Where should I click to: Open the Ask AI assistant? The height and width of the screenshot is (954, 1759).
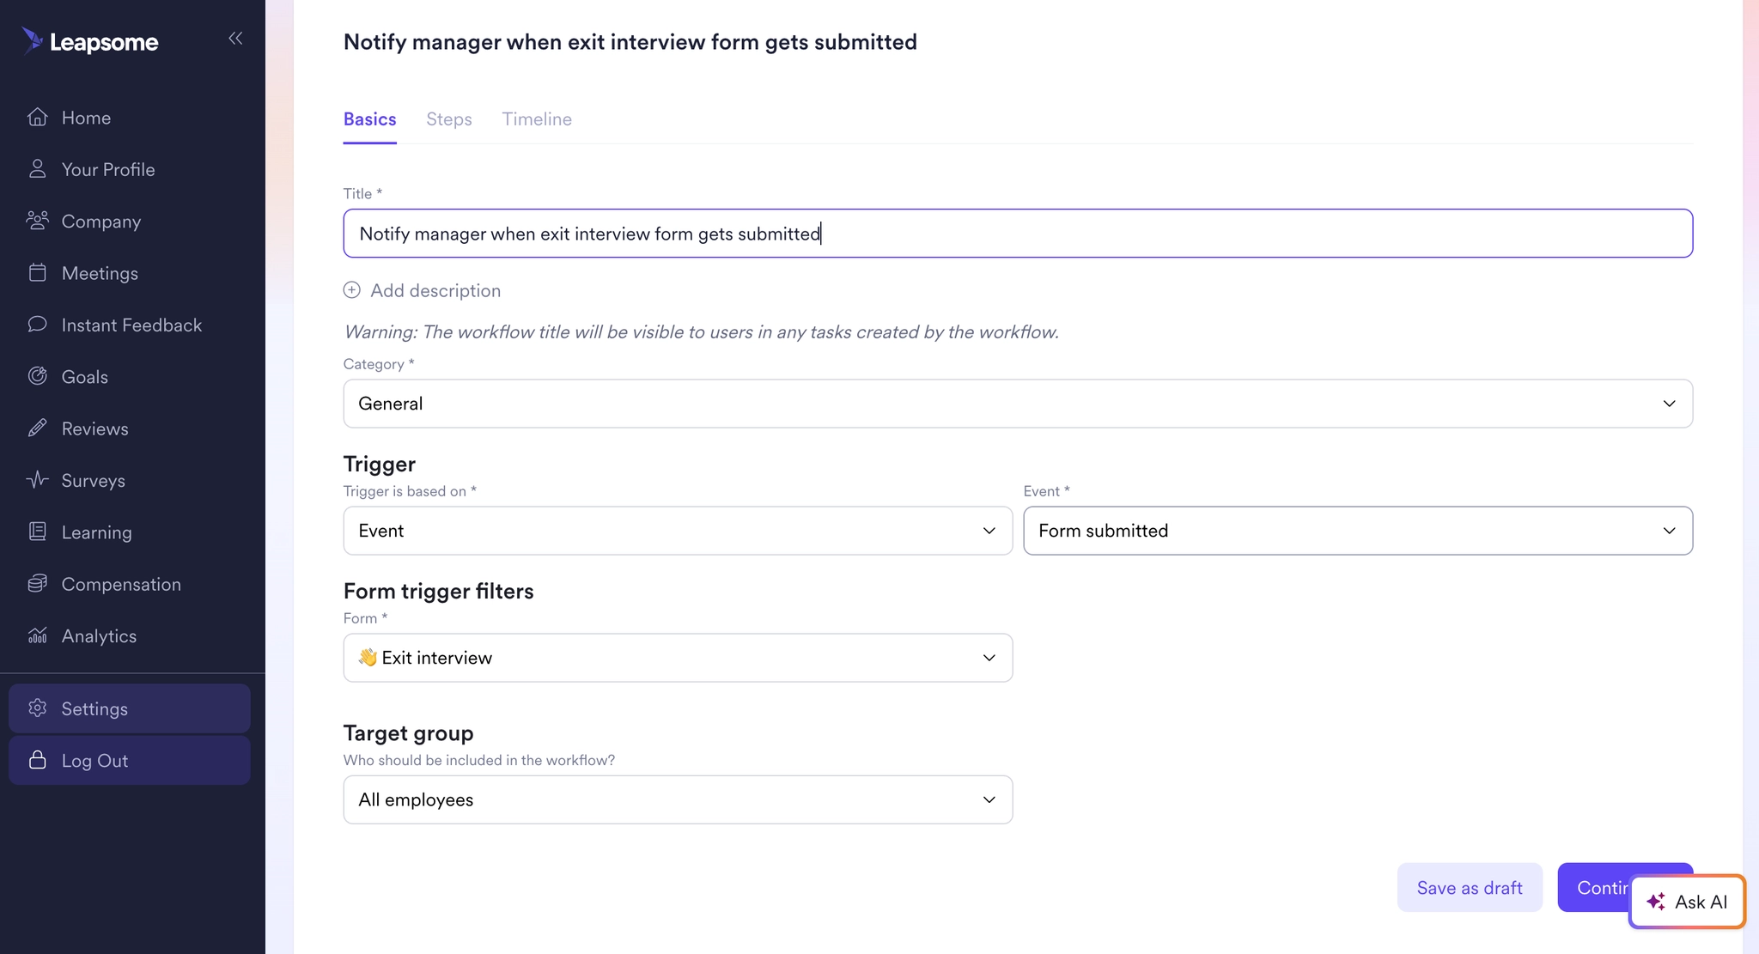(x=1686, y=902)
